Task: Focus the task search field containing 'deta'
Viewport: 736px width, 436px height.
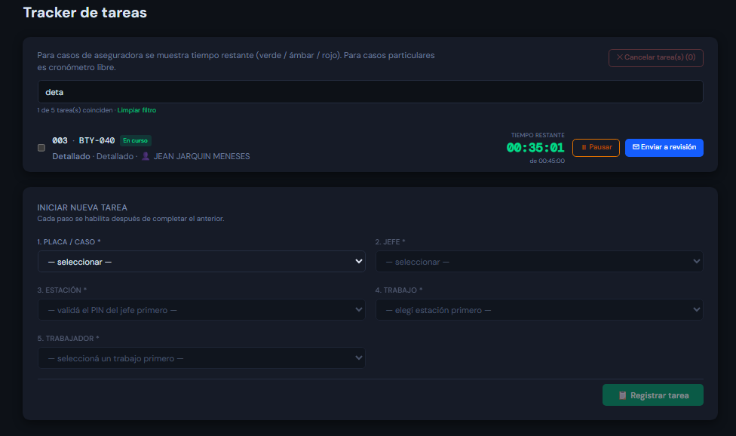Action: tap(370, 92)
